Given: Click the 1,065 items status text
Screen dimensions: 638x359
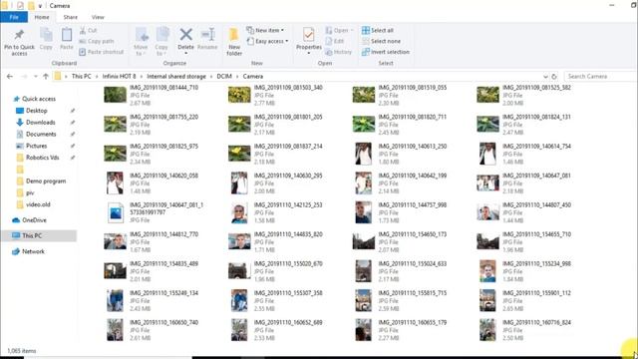Looking at the screenshot, I should pyautogui.click(x=22, y=350).
